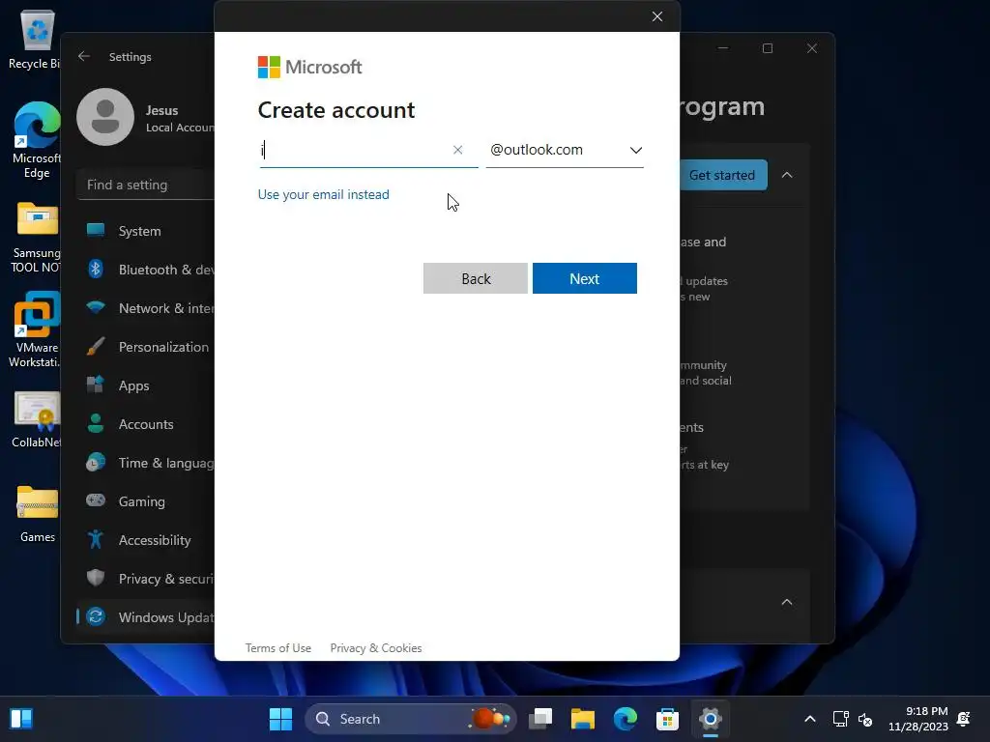Collapse the lower section chevron in Settings
Viewport: 990px width, 742px height.
click(x=787, y=602)
